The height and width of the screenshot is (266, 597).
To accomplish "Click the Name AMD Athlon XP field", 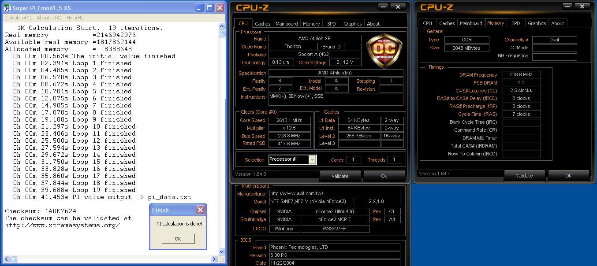I will (x=315, y=39).
